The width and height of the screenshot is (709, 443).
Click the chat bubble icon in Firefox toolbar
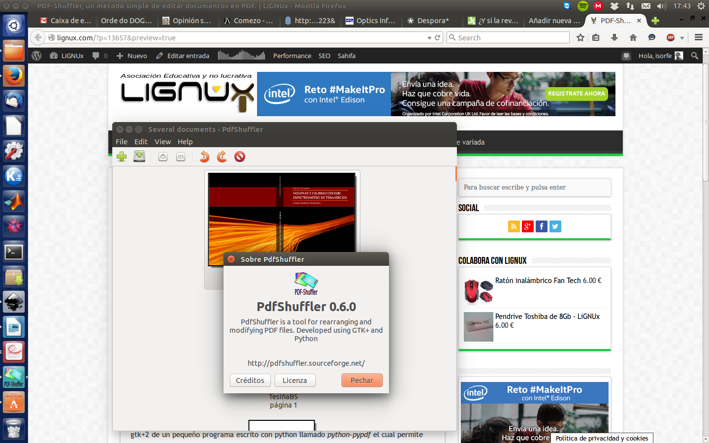(x=652, y=37)
